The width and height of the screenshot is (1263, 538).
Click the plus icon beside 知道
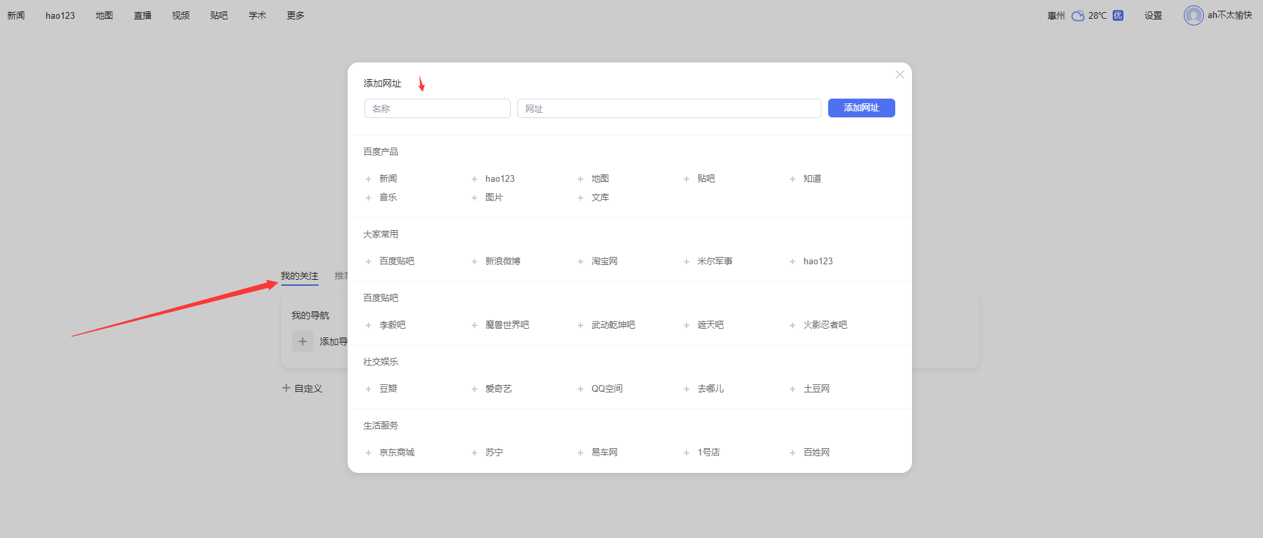point(793,179)
